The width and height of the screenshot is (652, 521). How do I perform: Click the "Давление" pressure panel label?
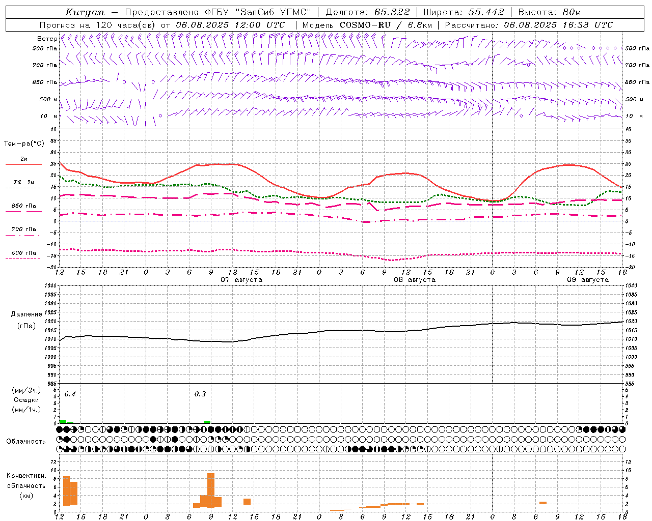[x=25, y=314]
